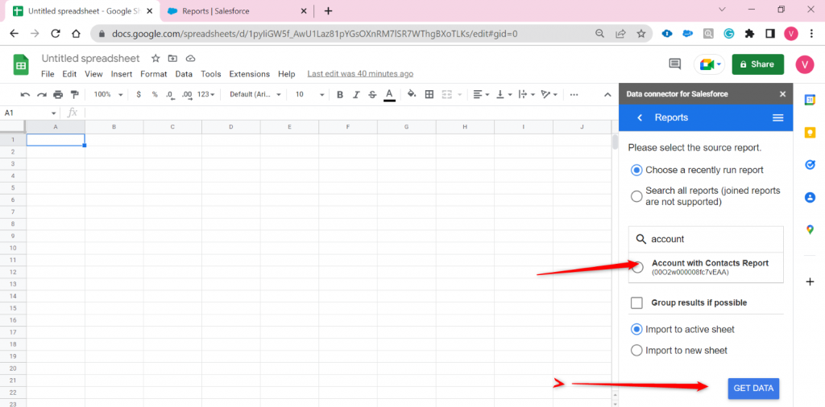The height and width of the screenshot is (407, 825).
Task: Click the report search field with account
Action: pos(706,239)
